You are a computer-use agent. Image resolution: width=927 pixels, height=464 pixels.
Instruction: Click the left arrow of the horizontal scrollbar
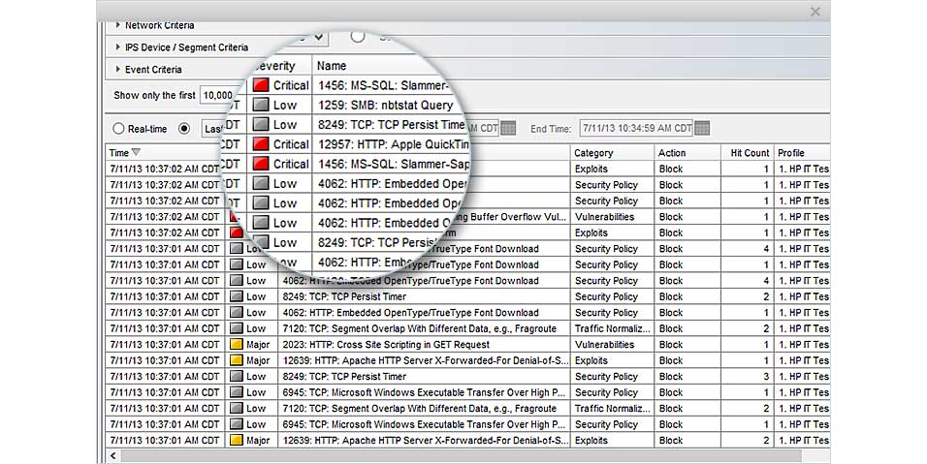[114, 455]
